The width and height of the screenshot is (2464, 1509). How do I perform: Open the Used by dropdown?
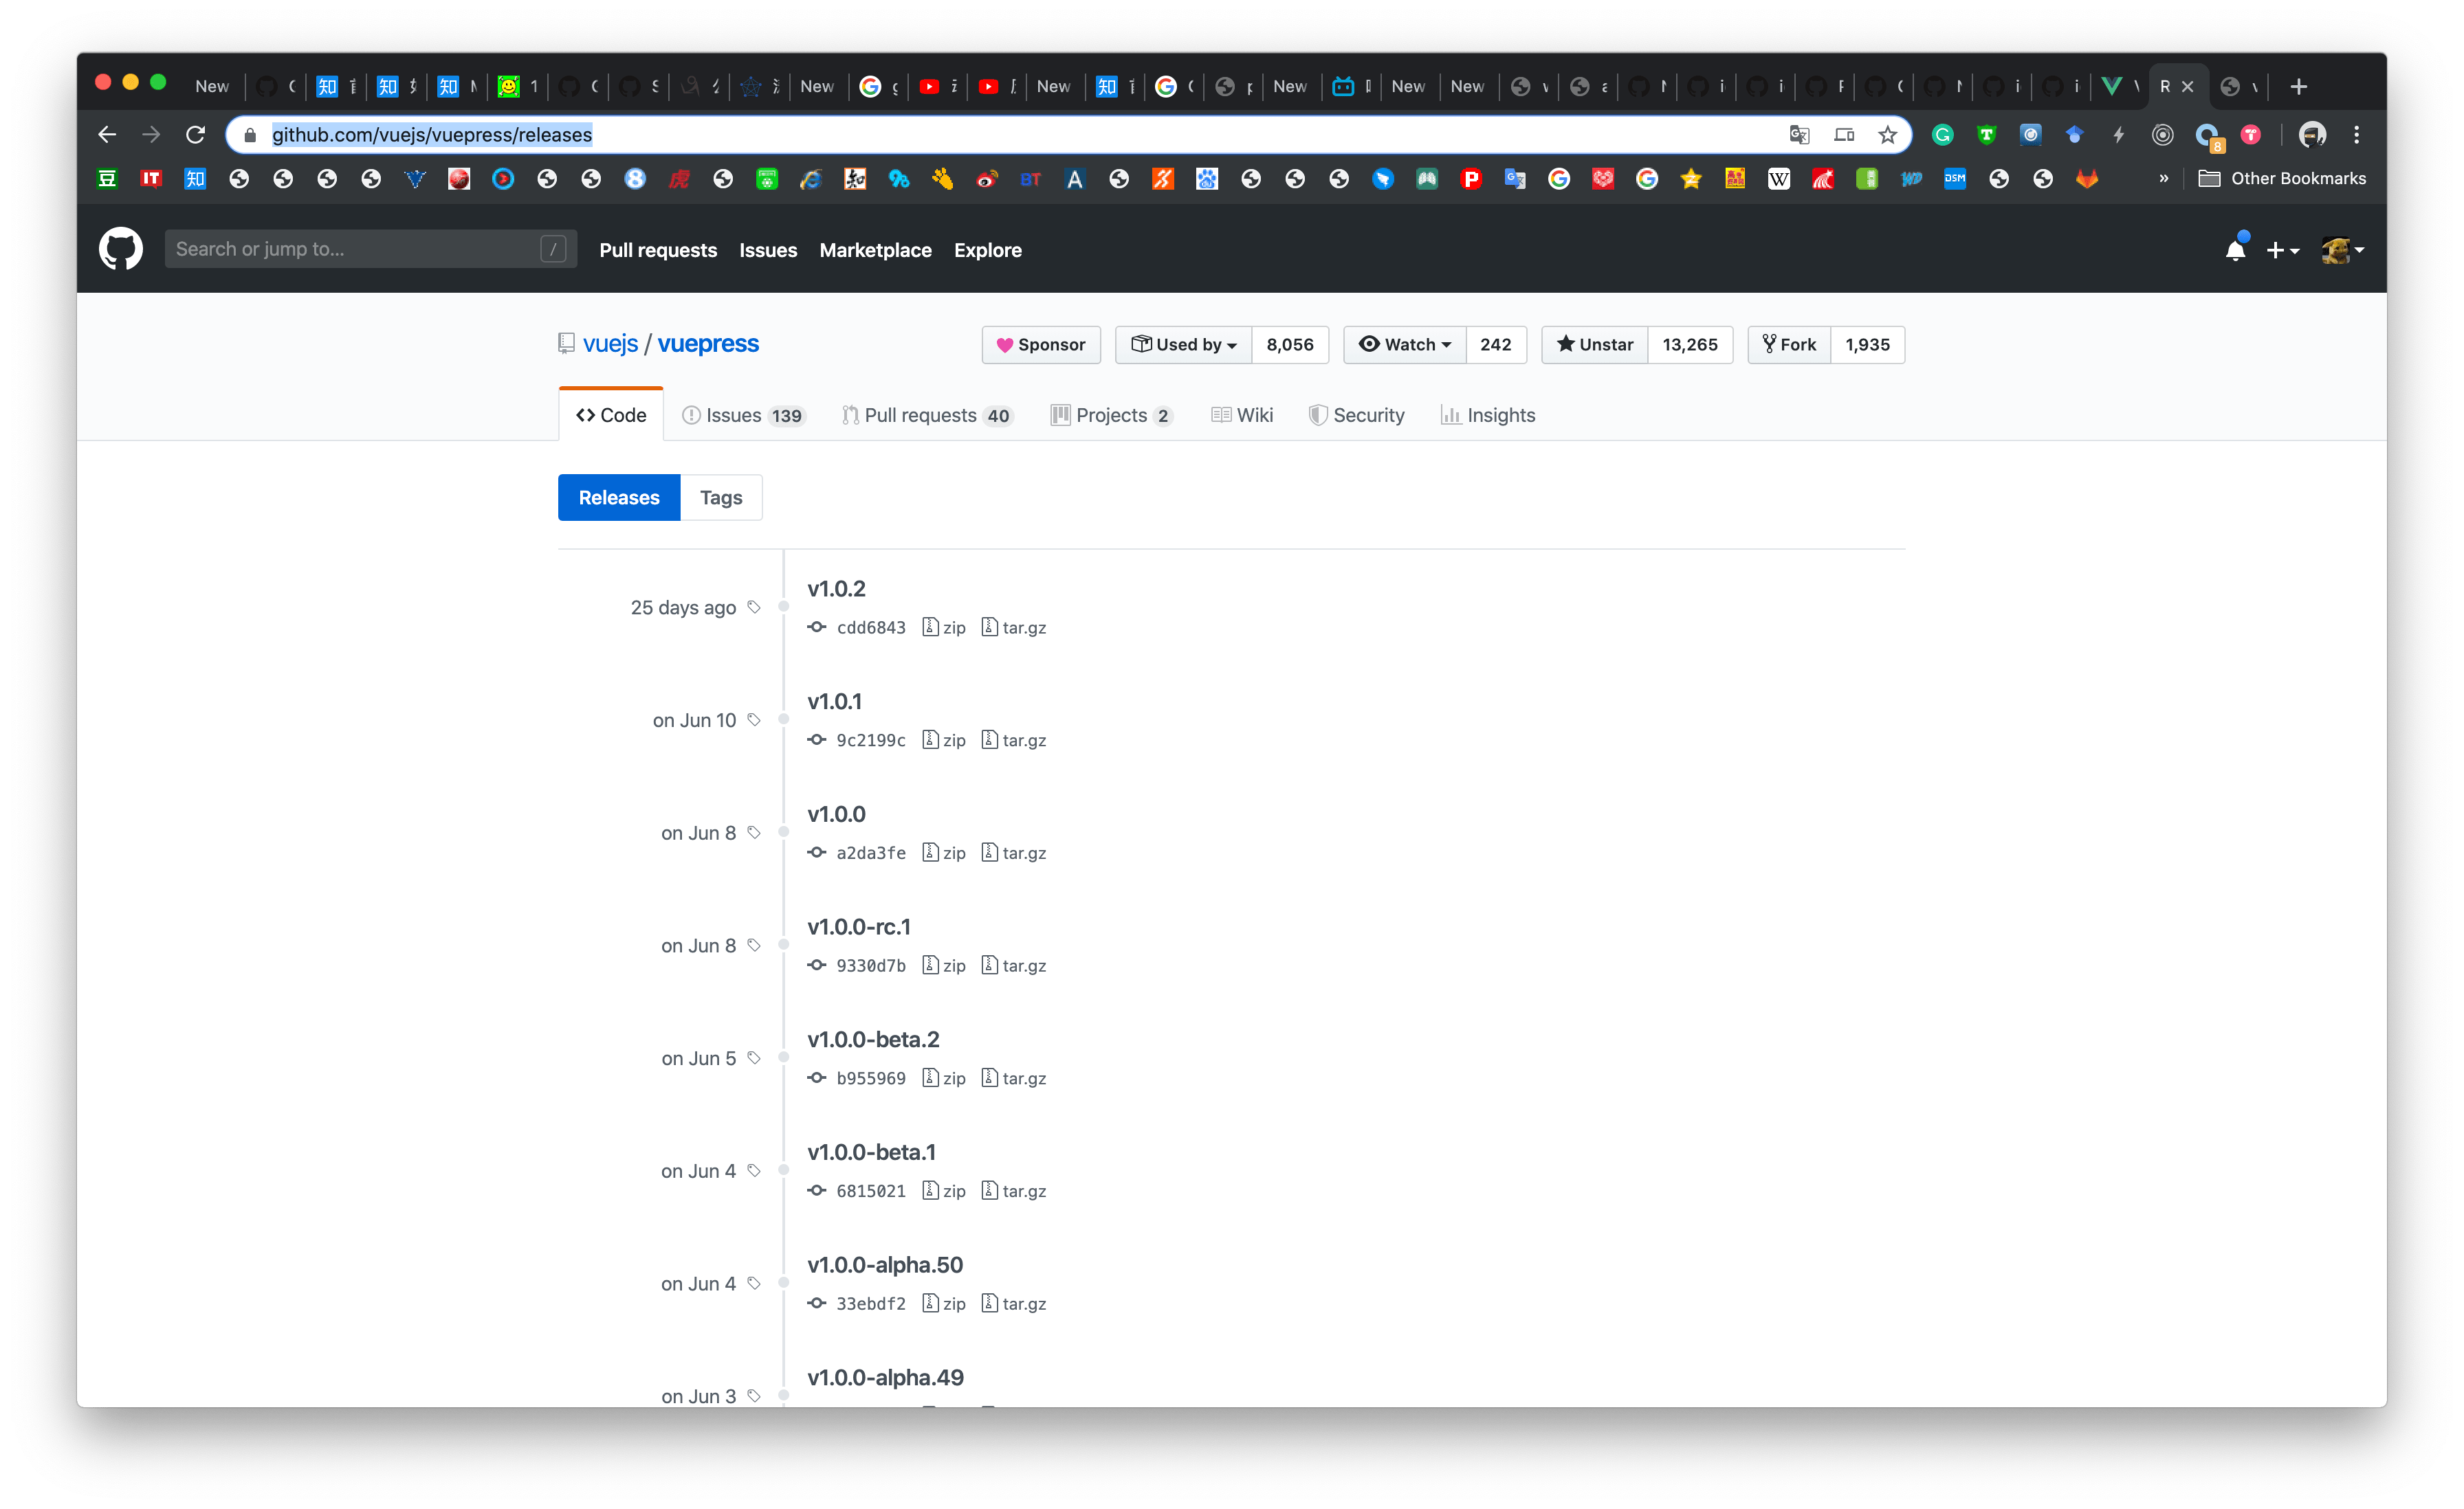[1184, 344]
